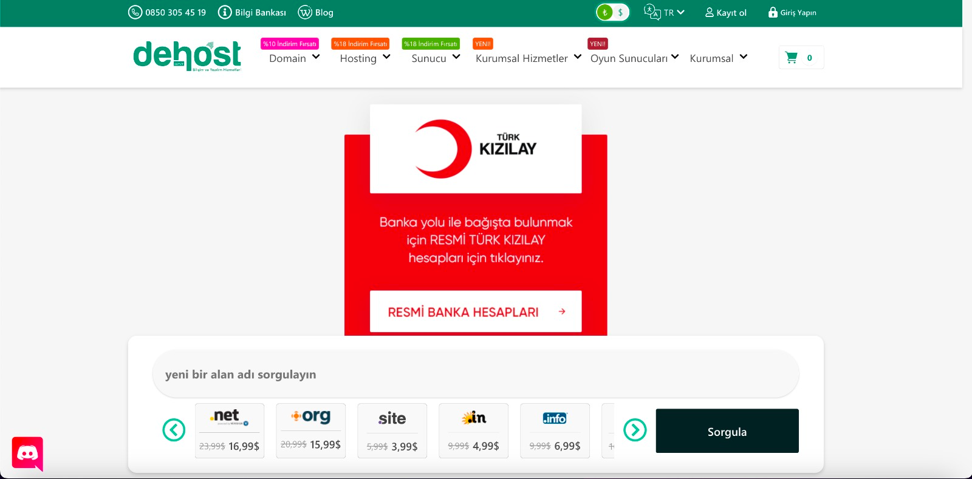Open the Hosting menu
The width and height of the screenshot is (972, 479).
point(358,58)
